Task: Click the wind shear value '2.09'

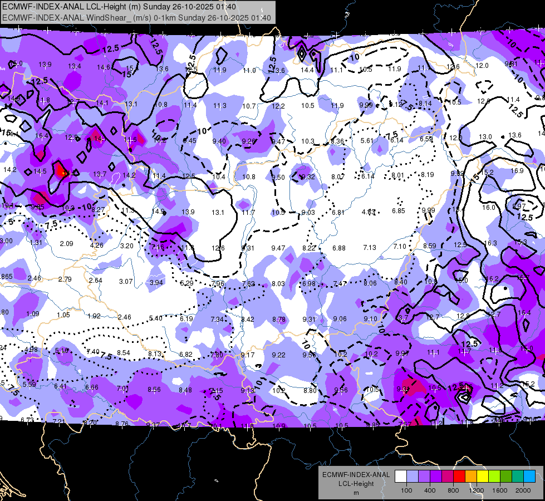Action: (66, 244)
